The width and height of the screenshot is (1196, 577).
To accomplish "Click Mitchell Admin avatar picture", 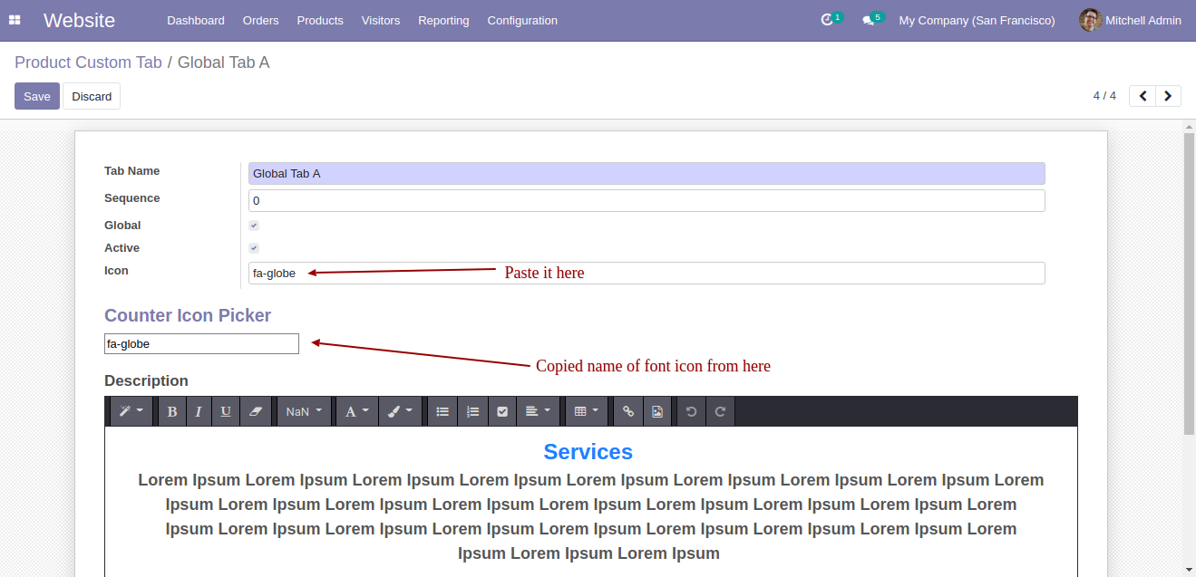I will point(1091,20).
